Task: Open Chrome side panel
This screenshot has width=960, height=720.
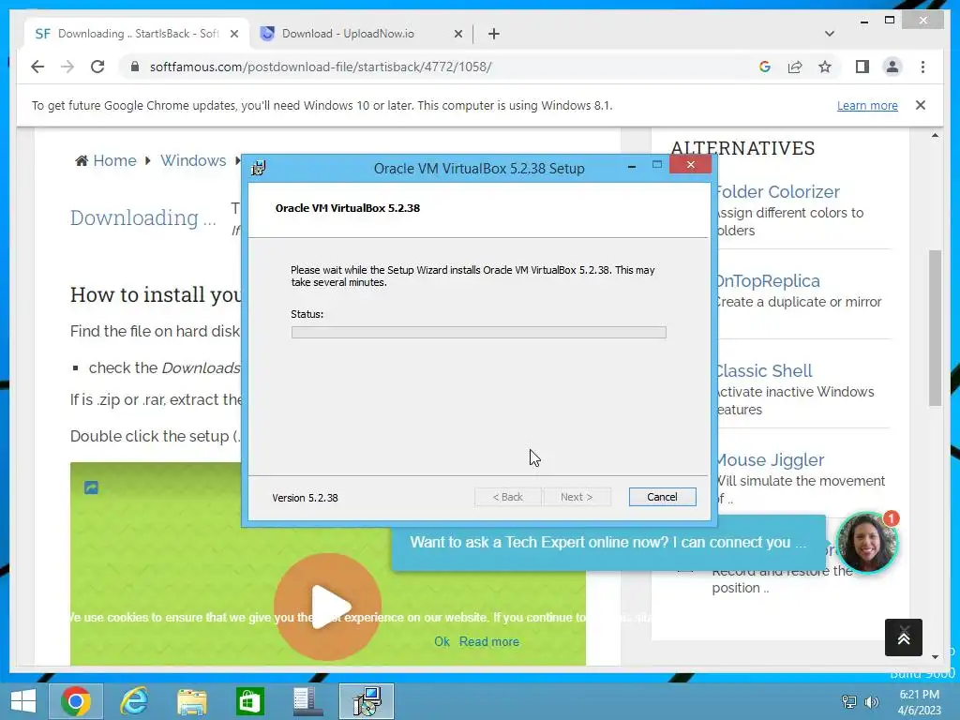Action: point(862,67)
